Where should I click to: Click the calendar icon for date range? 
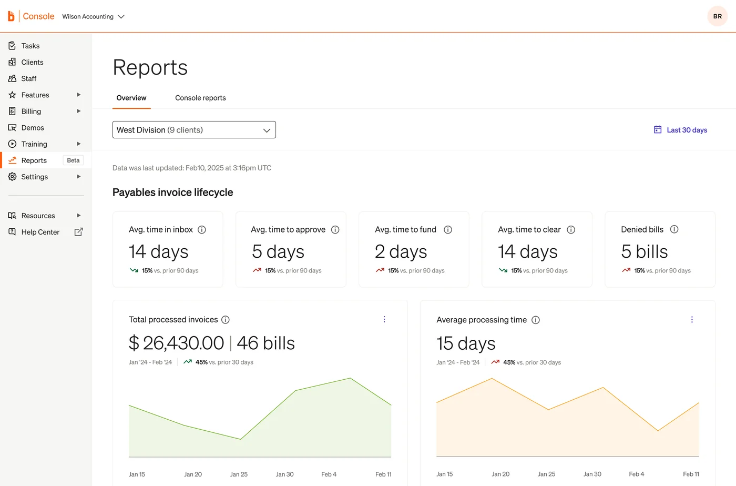point(658,129)
